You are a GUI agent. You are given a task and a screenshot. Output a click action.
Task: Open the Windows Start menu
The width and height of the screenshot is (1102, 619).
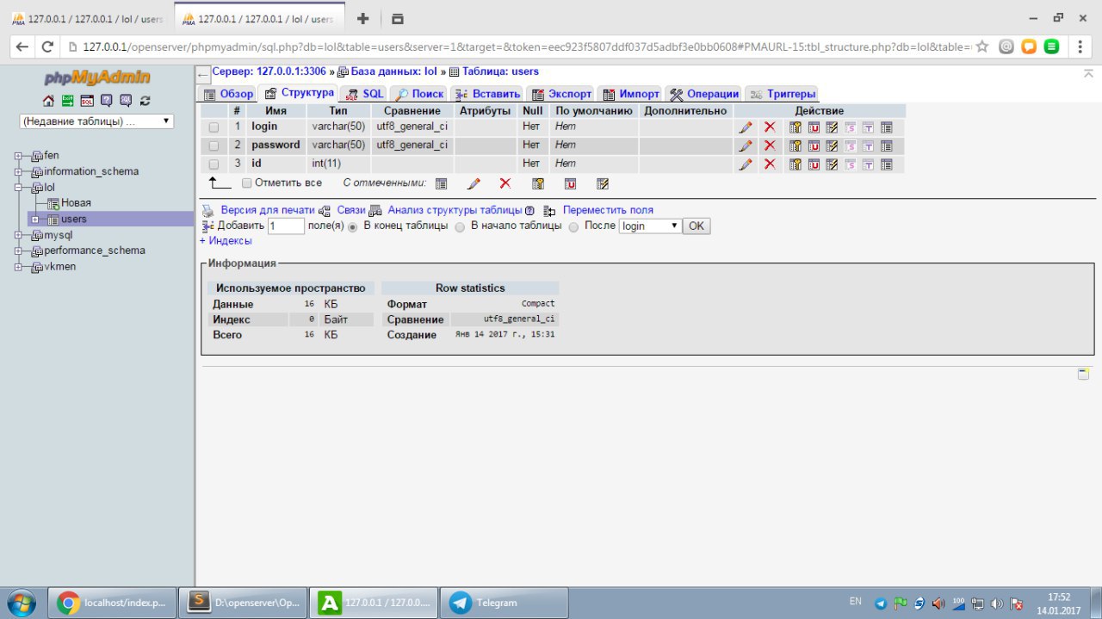point(21,603)
